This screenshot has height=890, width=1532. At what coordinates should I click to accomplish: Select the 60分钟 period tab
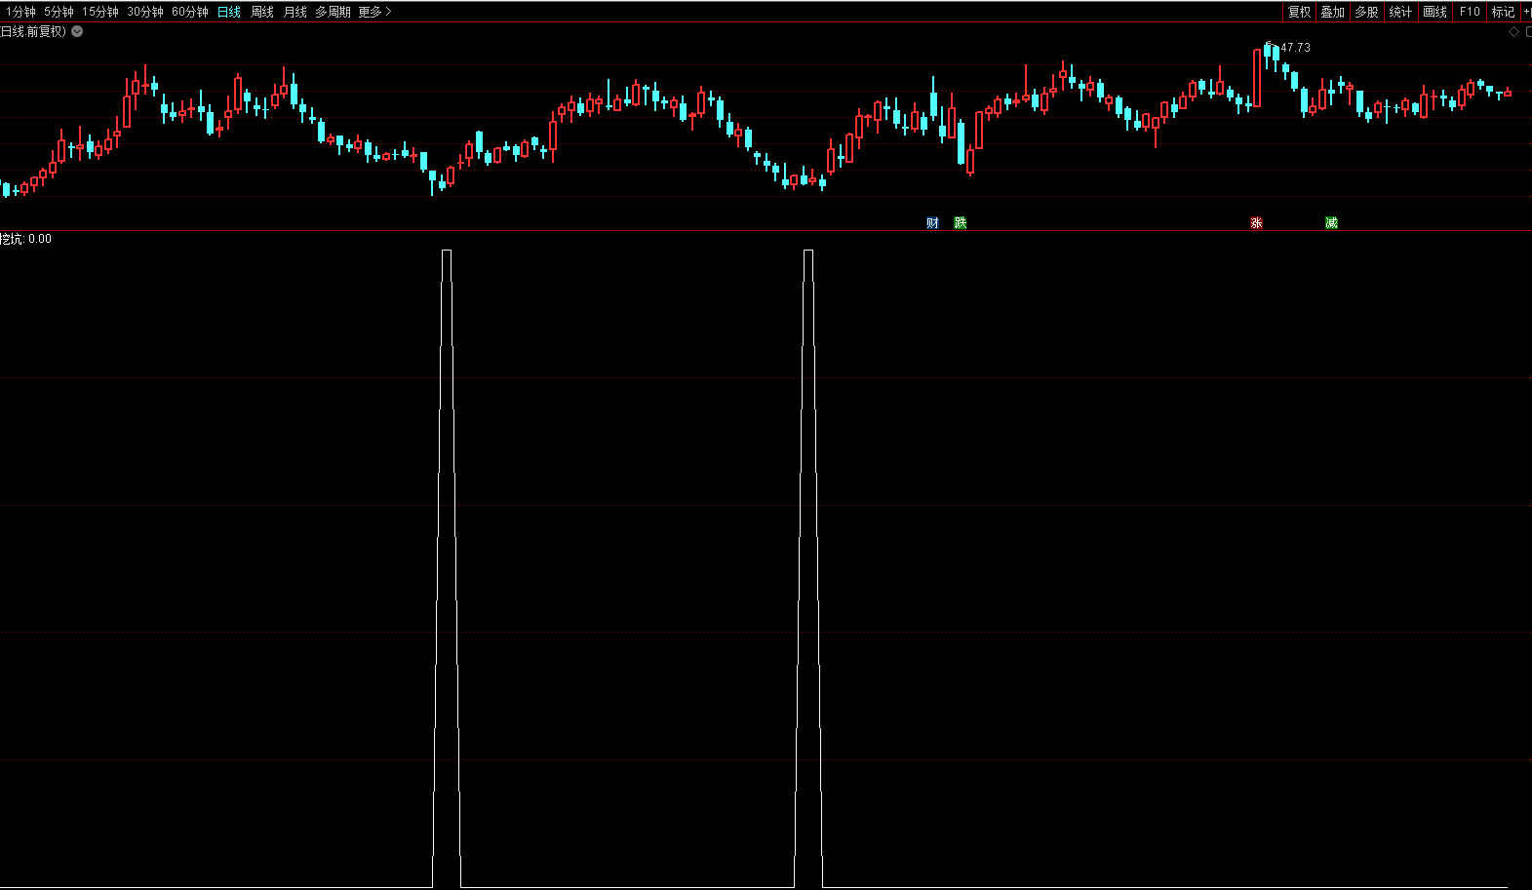190,12
